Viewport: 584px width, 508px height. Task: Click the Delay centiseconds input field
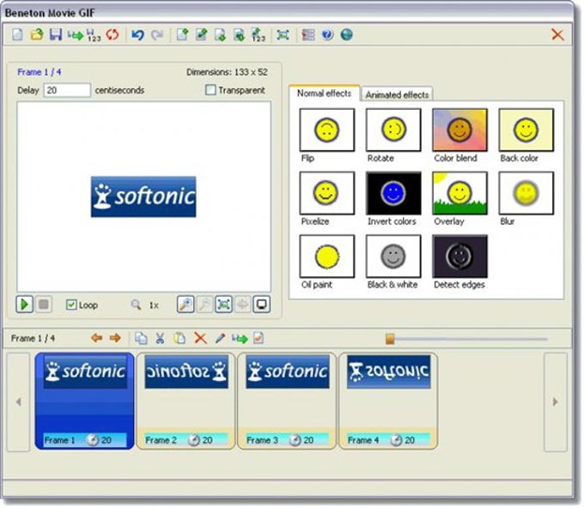[x=67, y=90]
